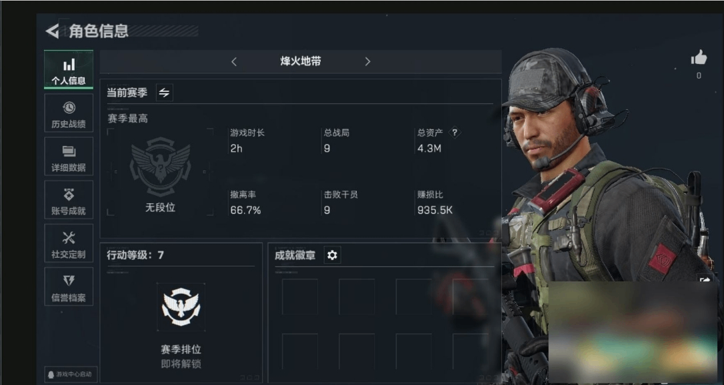Select the second badge slot in top row
724x385 pixels.
pyautogui.click(x=357, y=297)
